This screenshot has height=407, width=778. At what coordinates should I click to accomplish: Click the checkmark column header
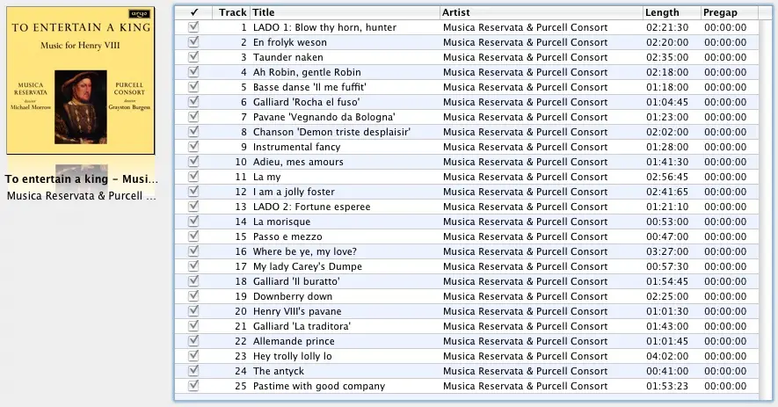tap(193, 12)
